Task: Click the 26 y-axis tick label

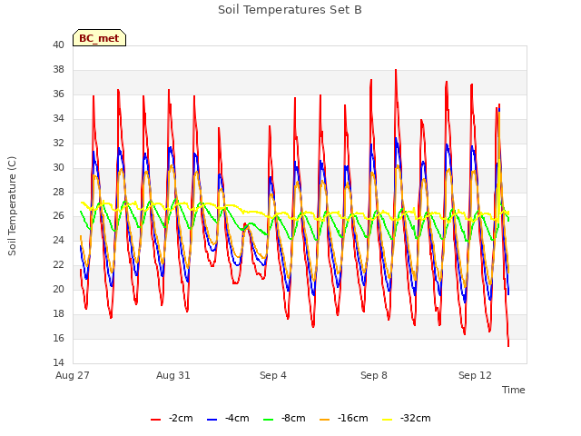Action: click(x=58, y=216)
